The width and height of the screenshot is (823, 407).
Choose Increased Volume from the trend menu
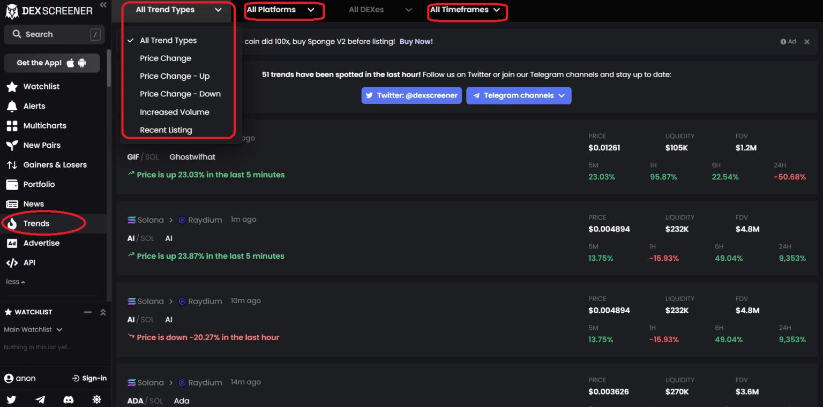click(x=174, y=112)
